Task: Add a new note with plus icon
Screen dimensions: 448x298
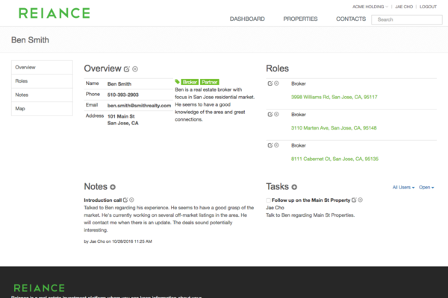Action: [113, 187]
